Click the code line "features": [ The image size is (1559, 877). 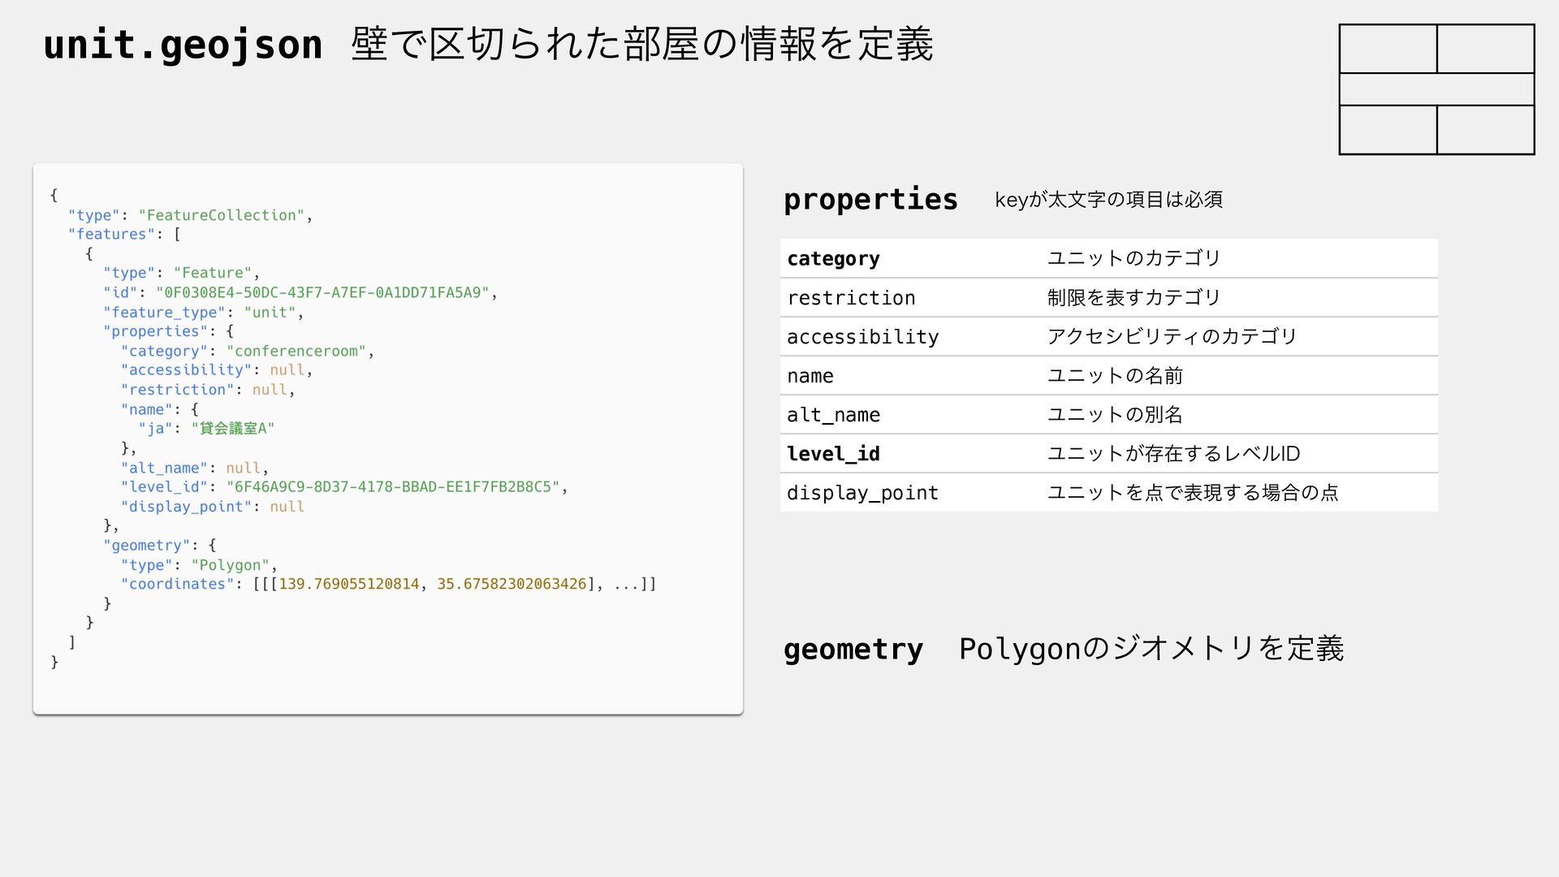[x=124, y=234]
